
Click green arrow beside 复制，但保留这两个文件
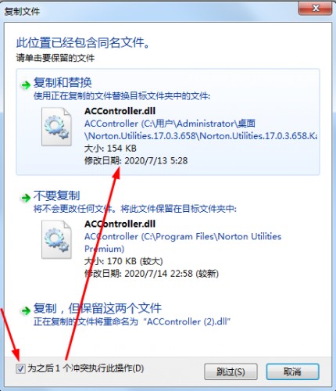[x=26, y=310]
